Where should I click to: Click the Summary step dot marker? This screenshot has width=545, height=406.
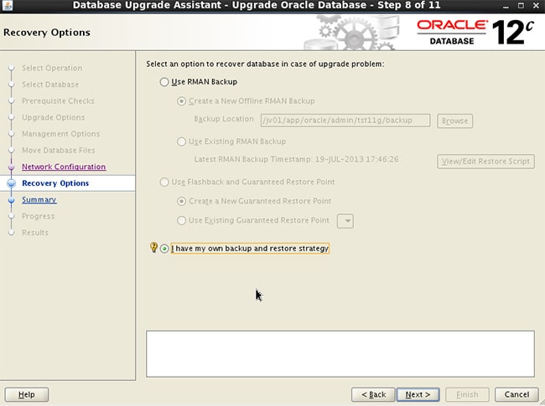[11, 200]
